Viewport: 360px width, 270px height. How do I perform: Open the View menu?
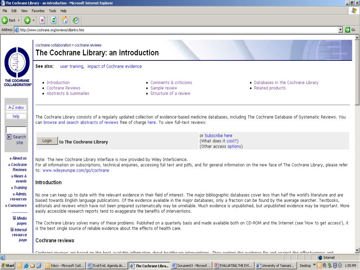(x=24, y=11)
